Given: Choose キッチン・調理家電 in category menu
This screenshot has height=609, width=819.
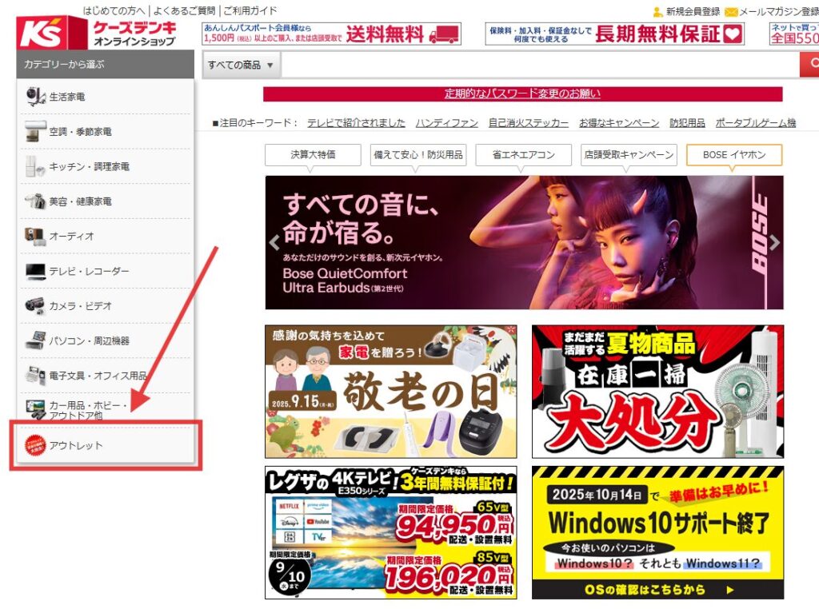Looking at the screenshot, I should coord(105,166).
